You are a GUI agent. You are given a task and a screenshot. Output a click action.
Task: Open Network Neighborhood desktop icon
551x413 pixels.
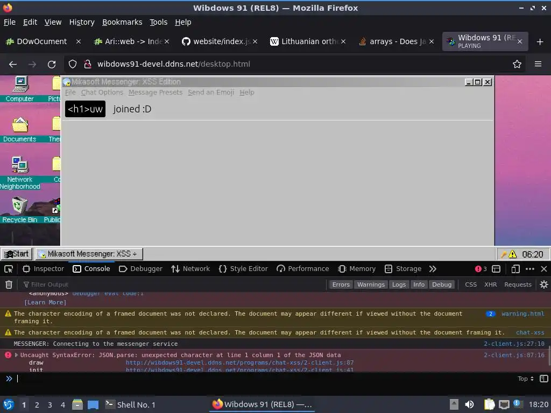pos(20,173)
